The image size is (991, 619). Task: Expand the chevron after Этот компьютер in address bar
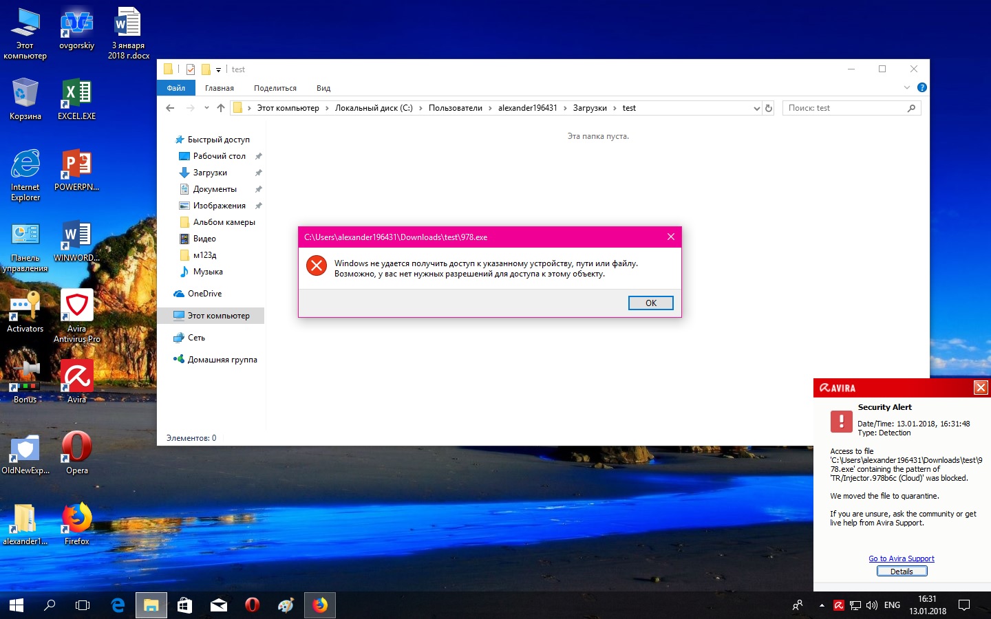tap(327, 108)
